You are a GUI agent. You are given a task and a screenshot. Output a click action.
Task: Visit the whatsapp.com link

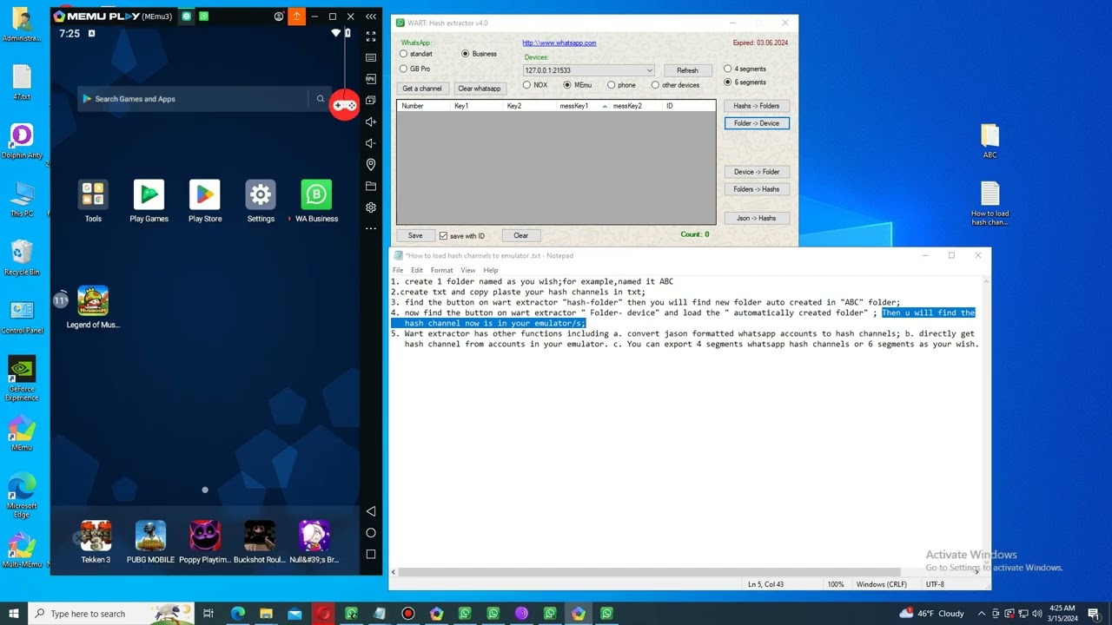pos(559,43)
